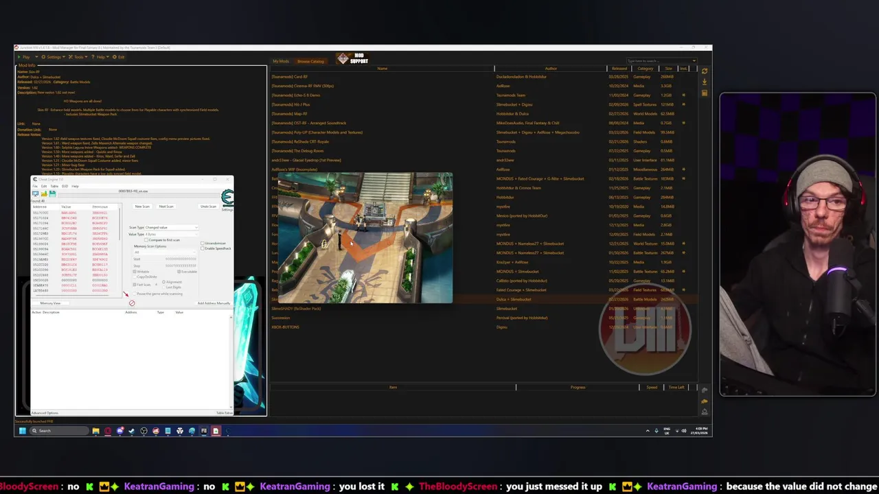The width and height of the screenshot is (879, 494).
Task: Click top icon in download queue sidebar
Action: click(705, 390)
